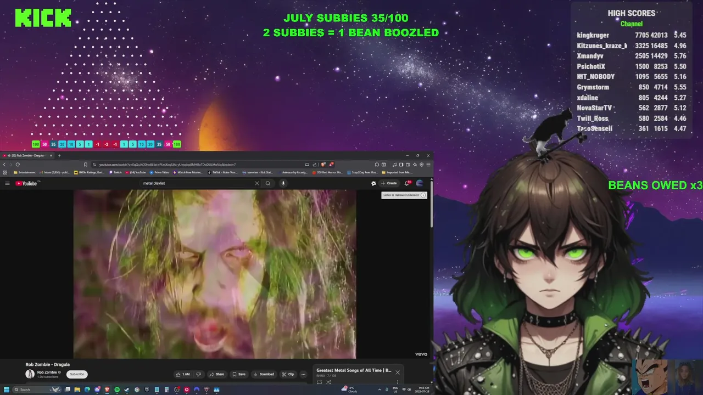Click the Windows taskbar Search box
The image size is (703, 395).
coord(37,390)
